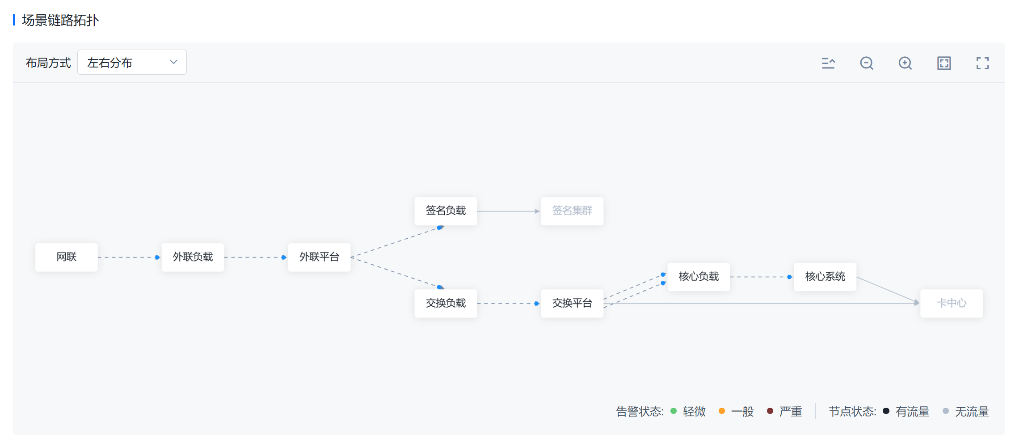Viewport: 1011px width, 439px height.
Task: Select the 核心负载 node
Action: [699, 277]
